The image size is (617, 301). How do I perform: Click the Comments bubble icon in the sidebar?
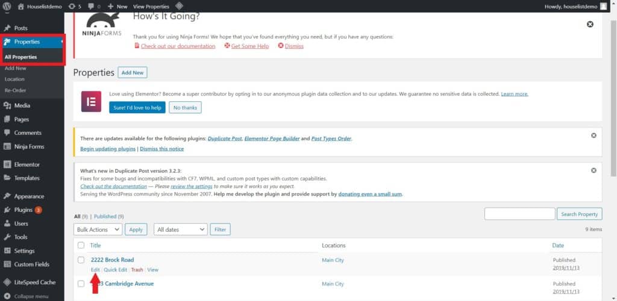tap(7, 133)
